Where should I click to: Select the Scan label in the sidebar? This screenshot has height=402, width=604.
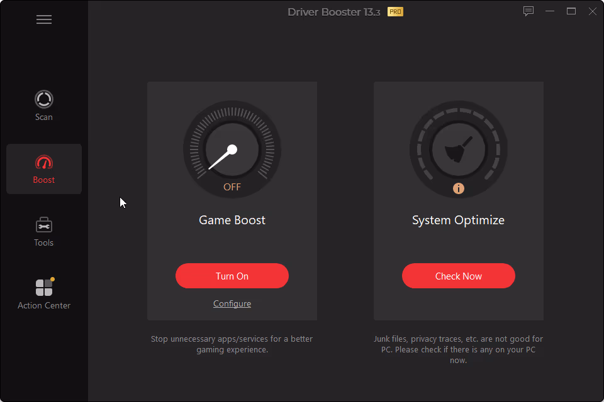pyautogui.click(x=44, y=117)
